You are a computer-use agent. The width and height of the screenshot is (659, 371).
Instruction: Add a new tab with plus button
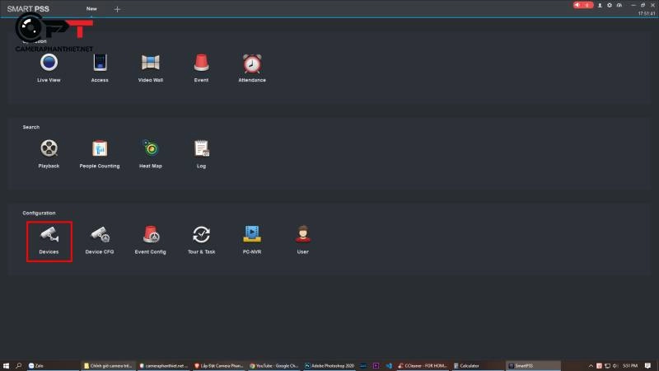117,9
